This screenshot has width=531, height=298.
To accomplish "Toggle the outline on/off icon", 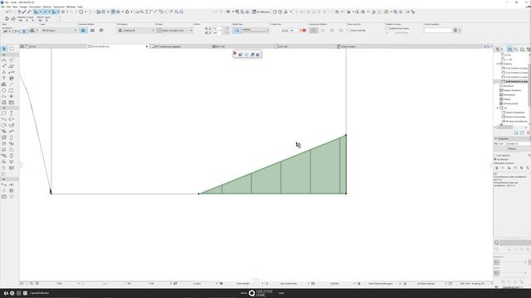I will 236,31.
